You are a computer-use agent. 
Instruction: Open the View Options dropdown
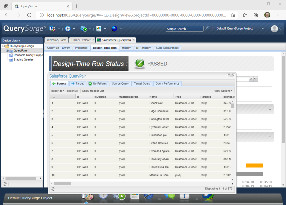coord(223,91)
